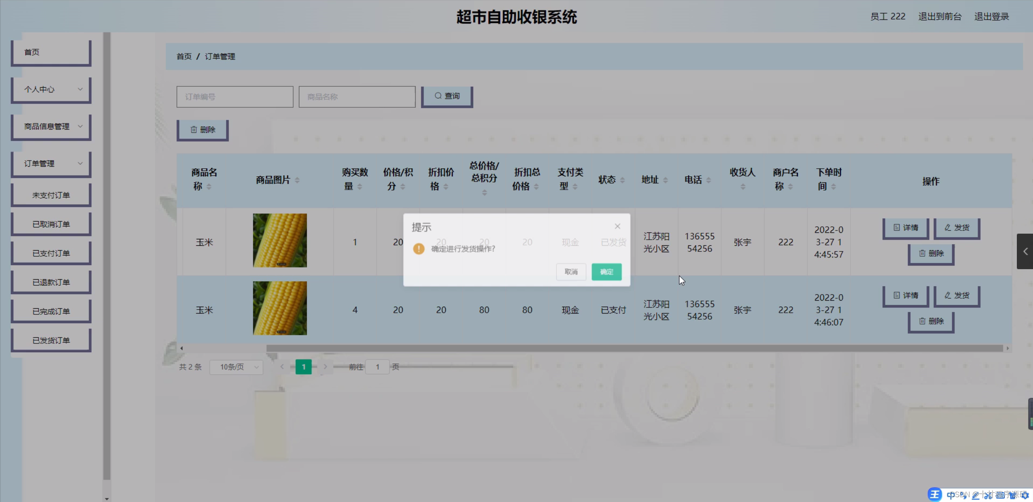Click the 商品名称 search field

tap(357, 97)
